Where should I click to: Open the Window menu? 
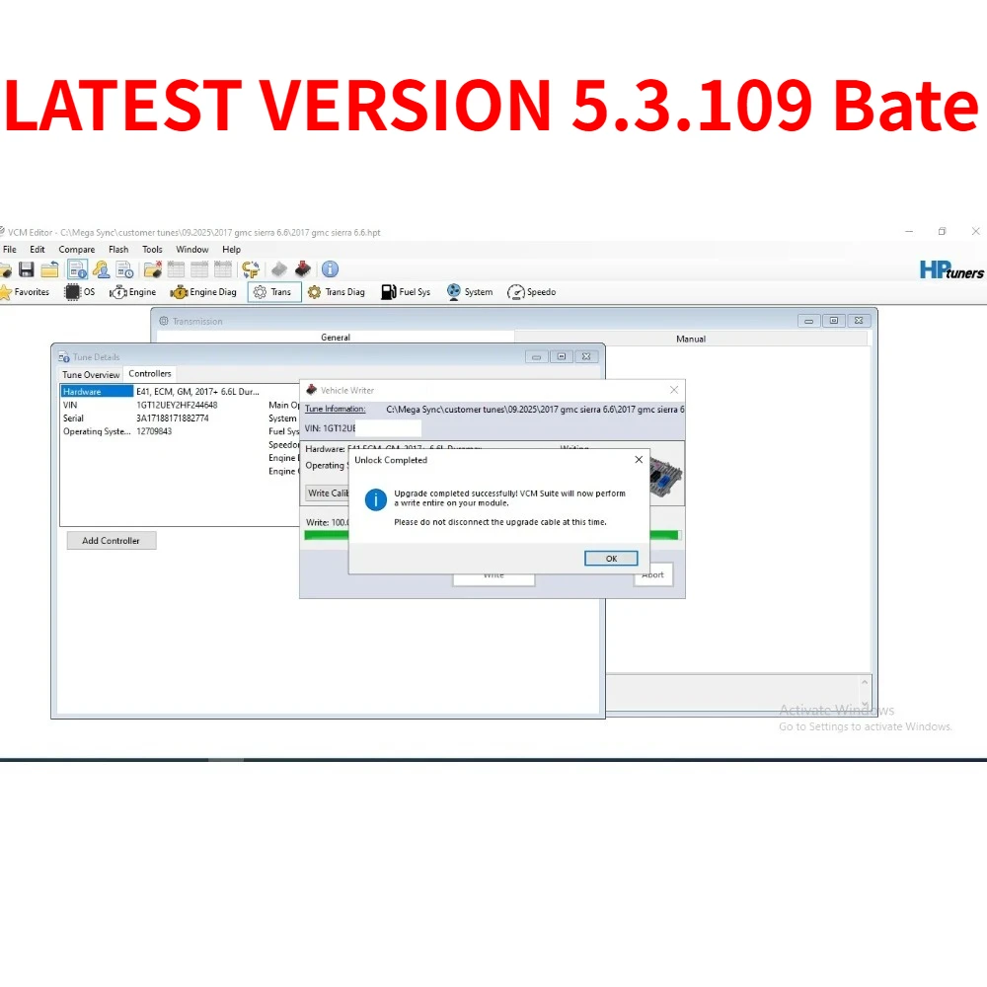click(x=192, y=250)
